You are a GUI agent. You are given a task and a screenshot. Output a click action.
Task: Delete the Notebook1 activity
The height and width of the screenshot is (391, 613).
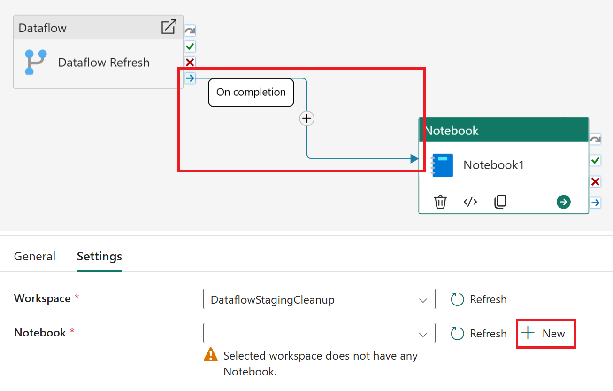coord(440,202)
